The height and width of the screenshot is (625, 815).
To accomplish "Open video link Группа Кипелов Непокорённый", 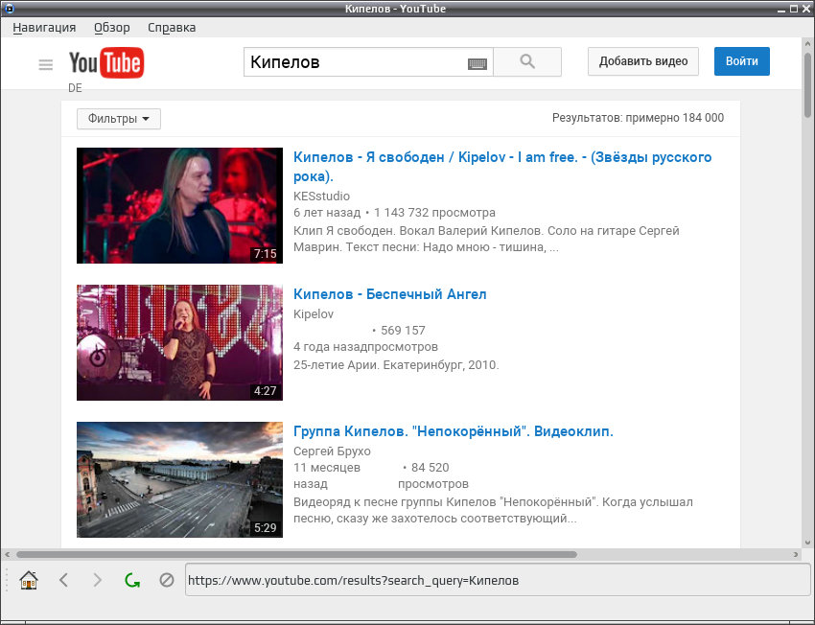I will tap(454, 431).
